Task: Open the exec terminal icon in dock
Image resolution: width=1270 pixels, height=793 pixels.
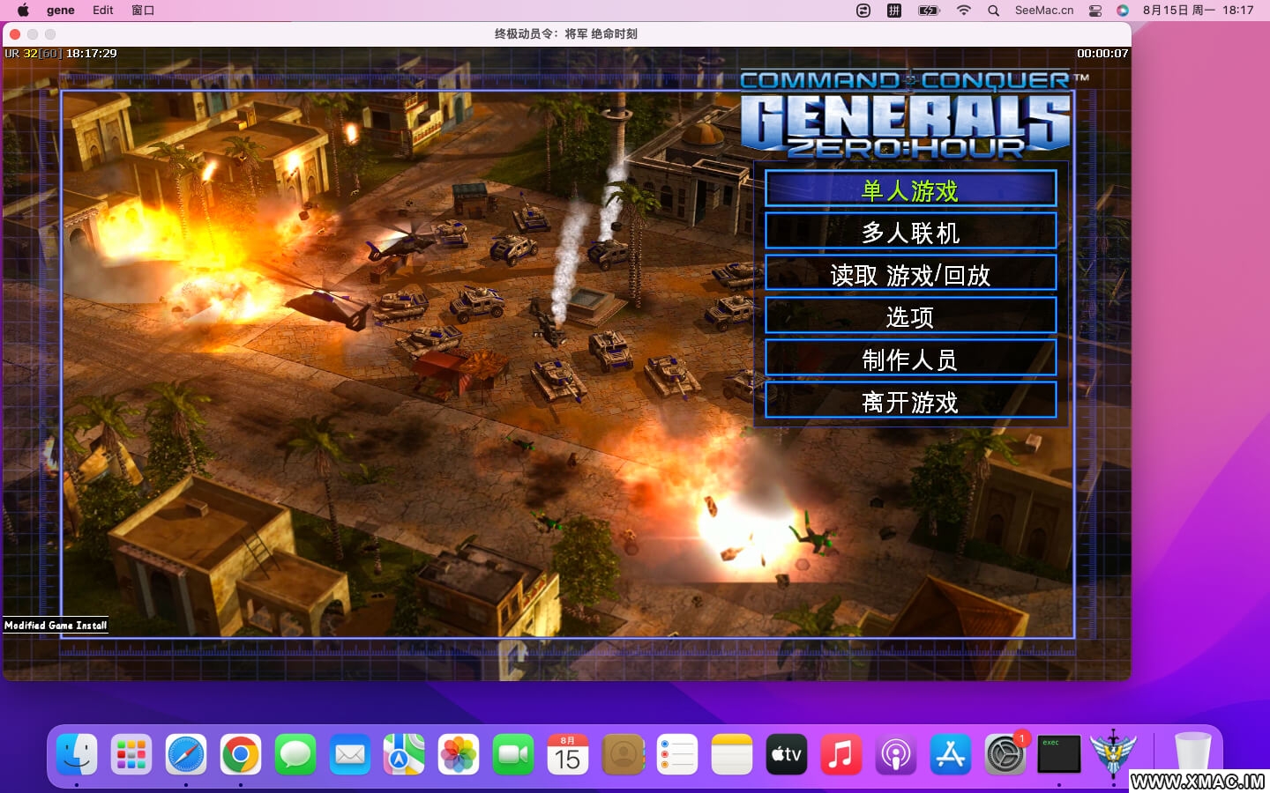Action: pos(1059,755)
